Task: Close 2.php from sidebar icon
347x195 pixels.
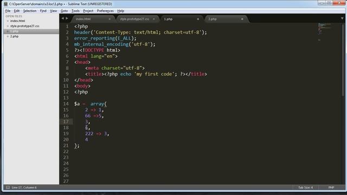Action: [x=8, y=36]
